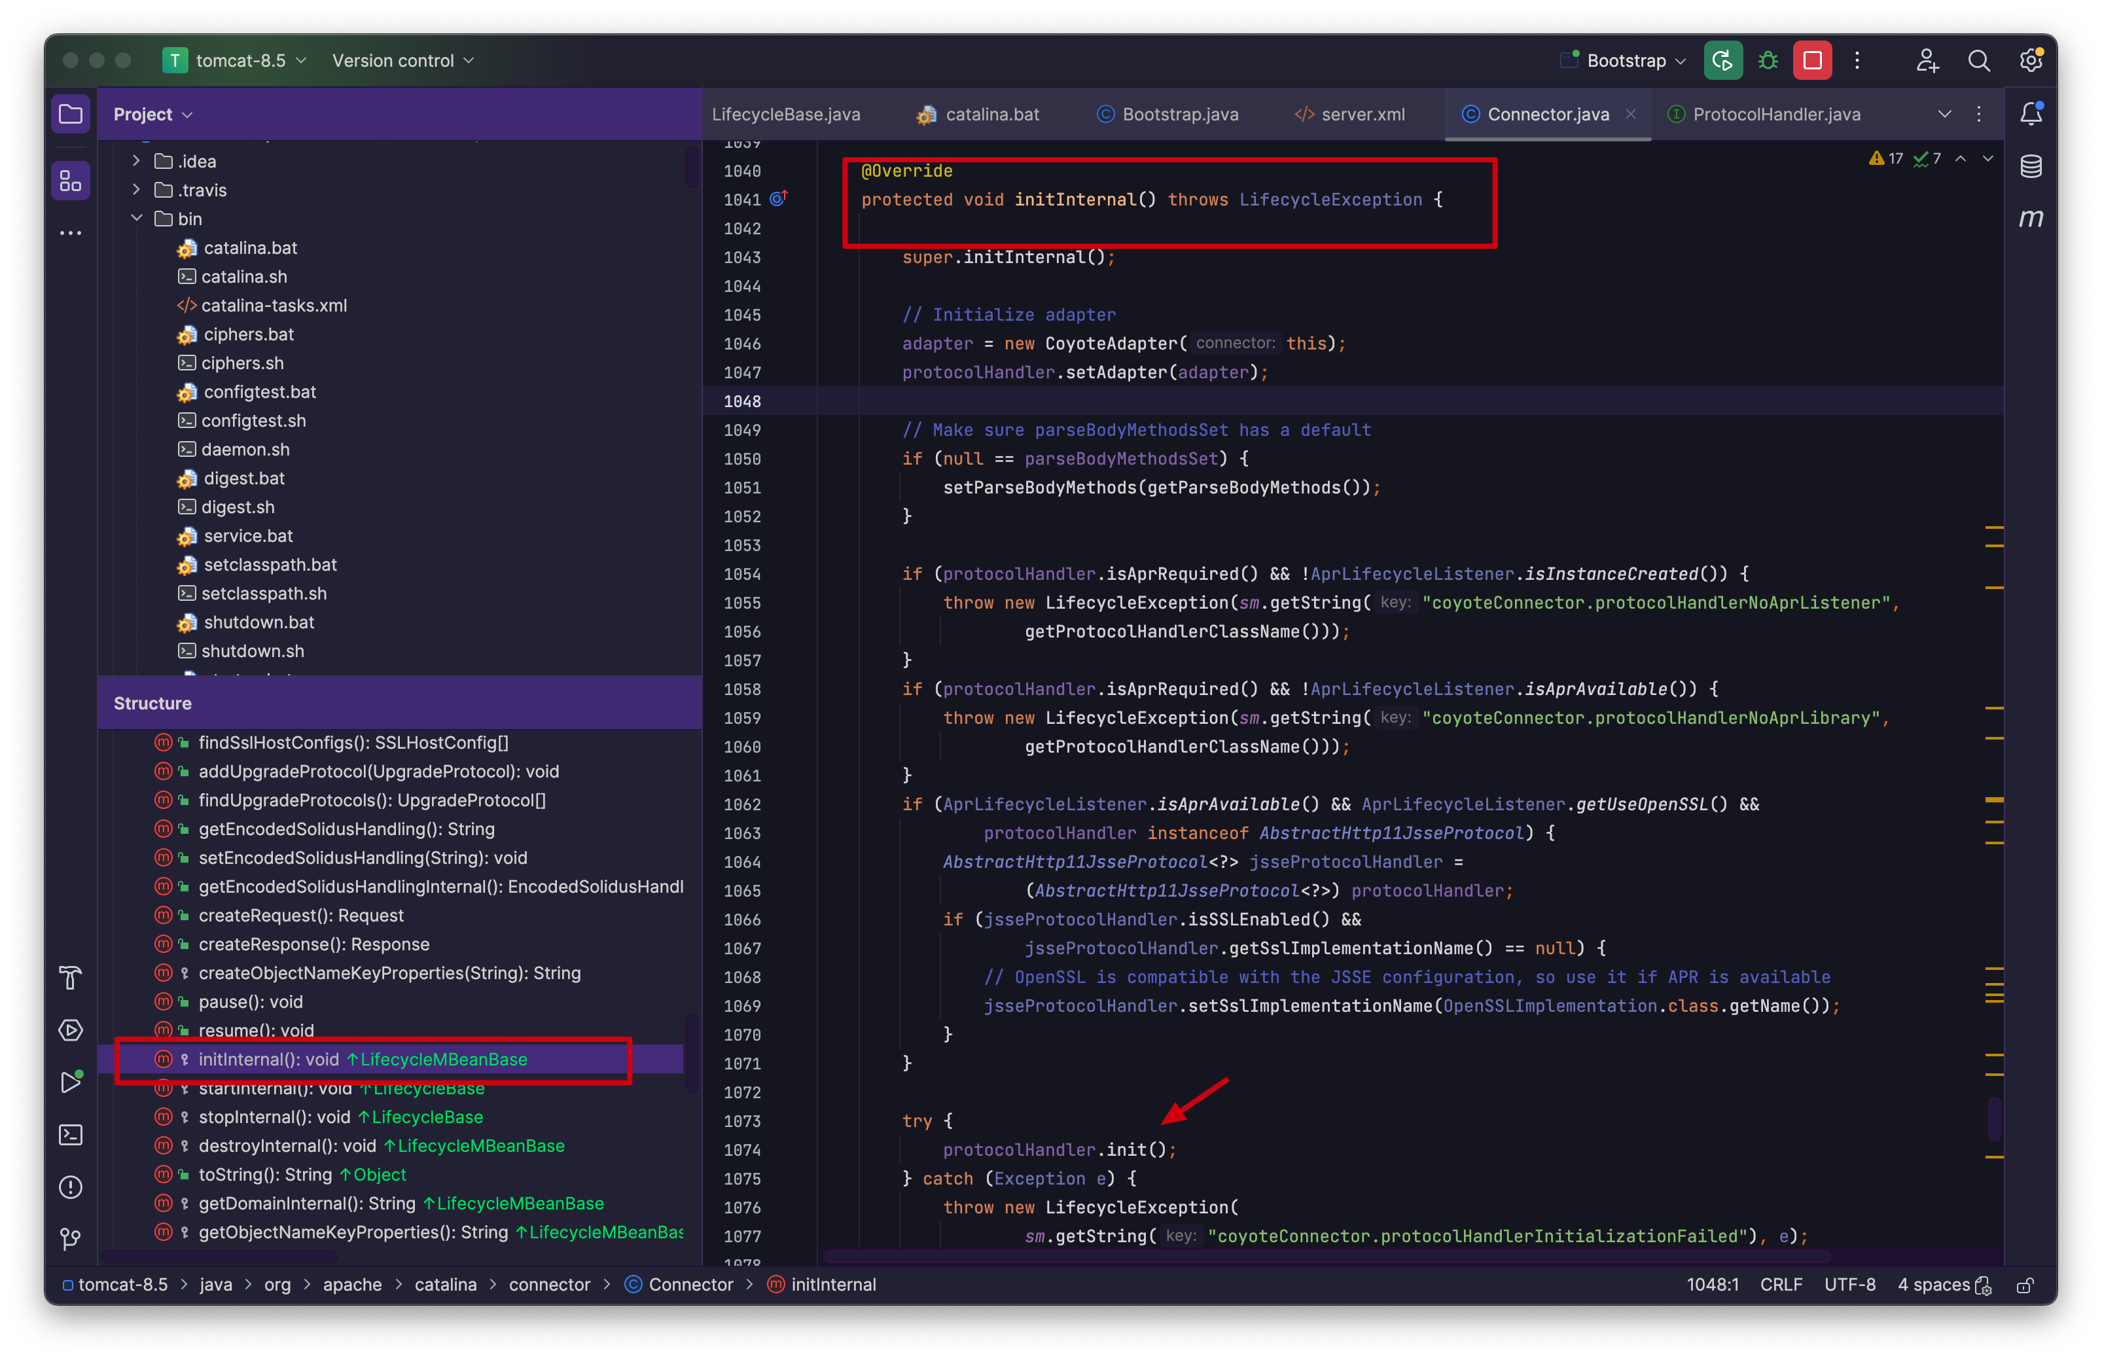Collapse the bin folder
This screenshot has width=2102, height=1360.
pos(136,218)
